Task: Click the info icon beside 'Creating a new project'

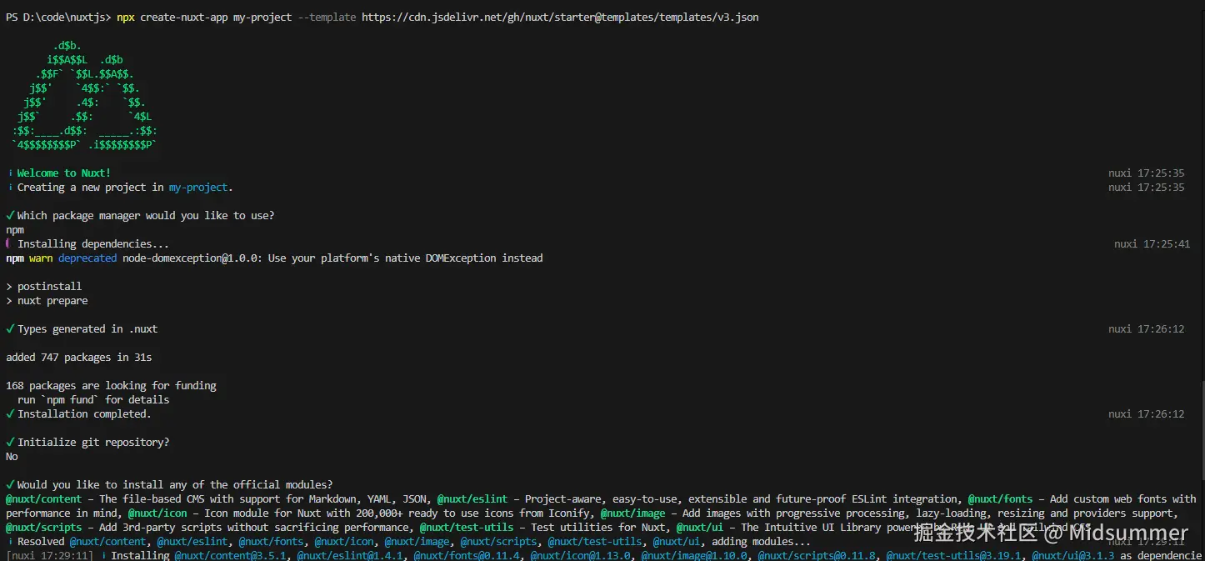Action: click(9, 188)
